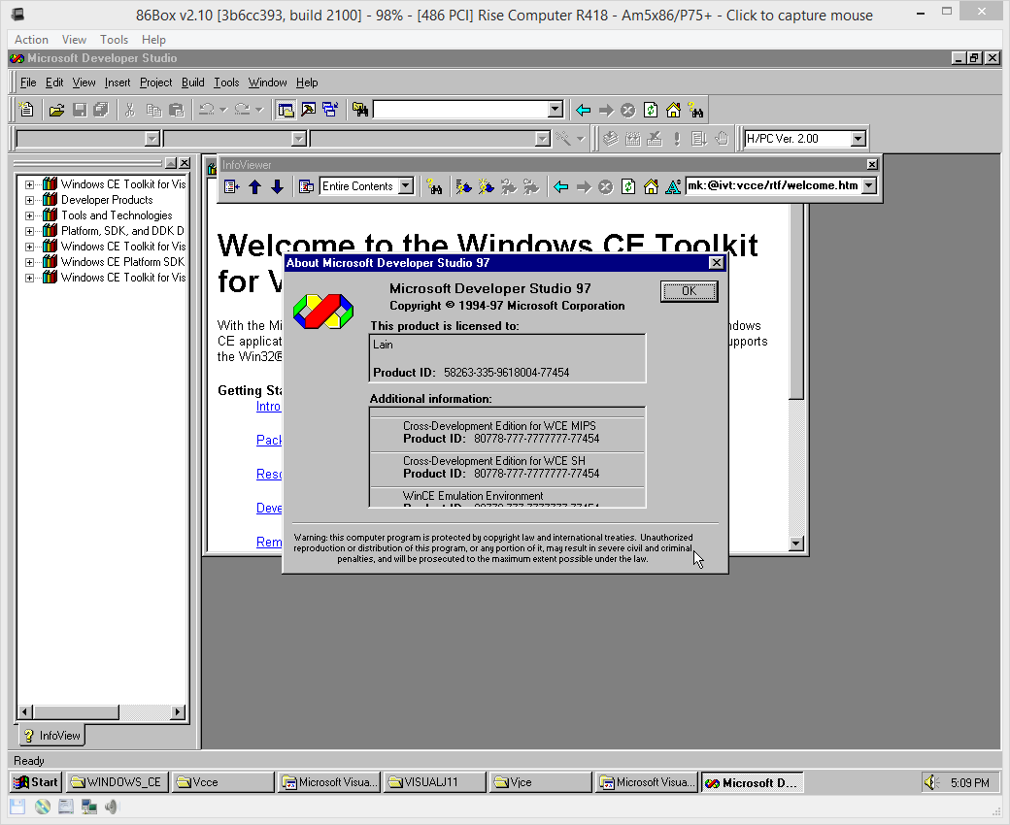Open a file via the Open folder icon
This screenshot has width=1010, height=825.
tap(55, 110)
